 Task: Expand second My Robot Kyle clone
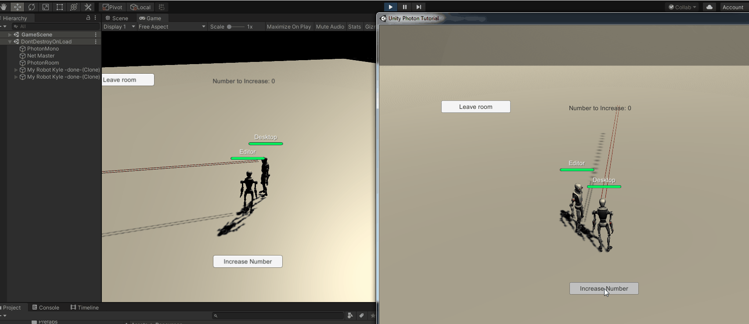pos(16,77)
